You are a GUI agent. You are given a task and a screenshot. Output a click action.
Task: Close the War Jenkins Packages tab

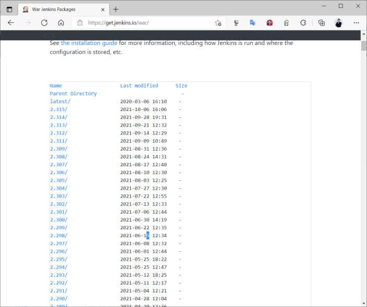pyautogui.click(x=103, y=9)
